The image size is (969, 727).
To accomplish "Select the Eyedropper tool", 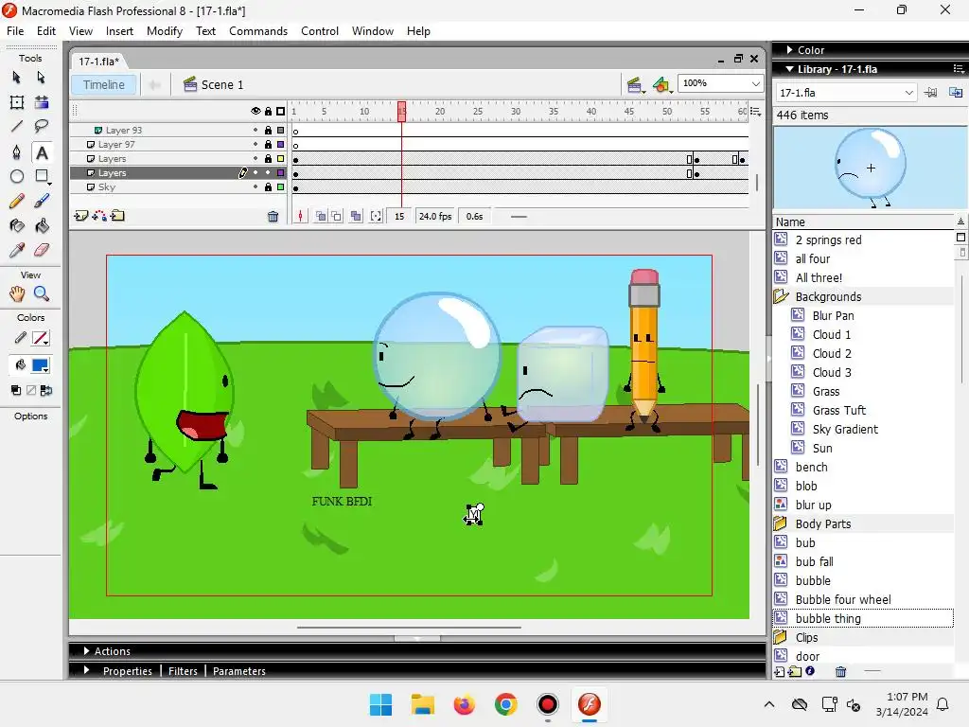I will 17,250.
